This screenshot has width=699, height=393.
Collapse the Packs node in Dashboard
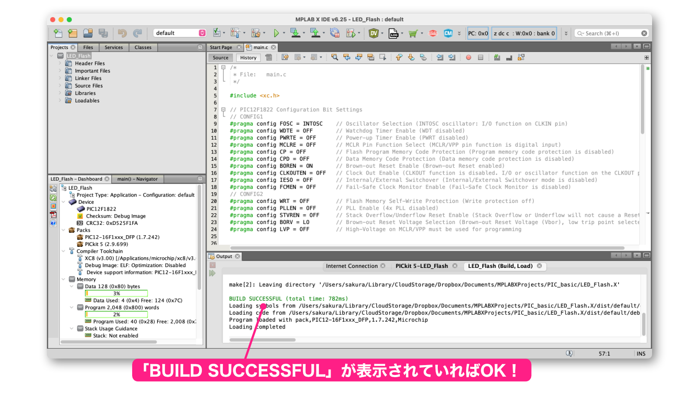tap(64, 230)
